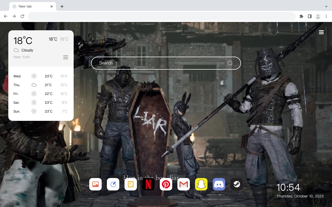Screen dimensions: 332x207
Task: Open the Chrome profile avatar
Action: [x=318, y=16]
